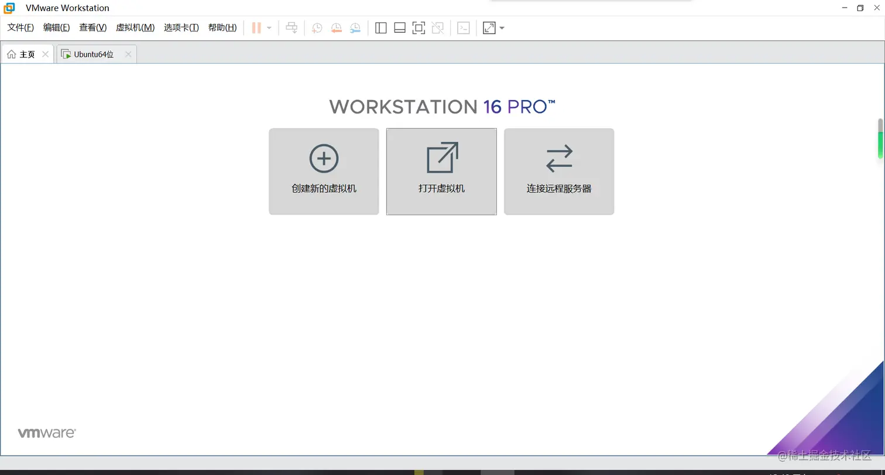Screen dimensions: 885x475
Task: Enter full screen mode via toolbar icon
Action: point(419,27)
